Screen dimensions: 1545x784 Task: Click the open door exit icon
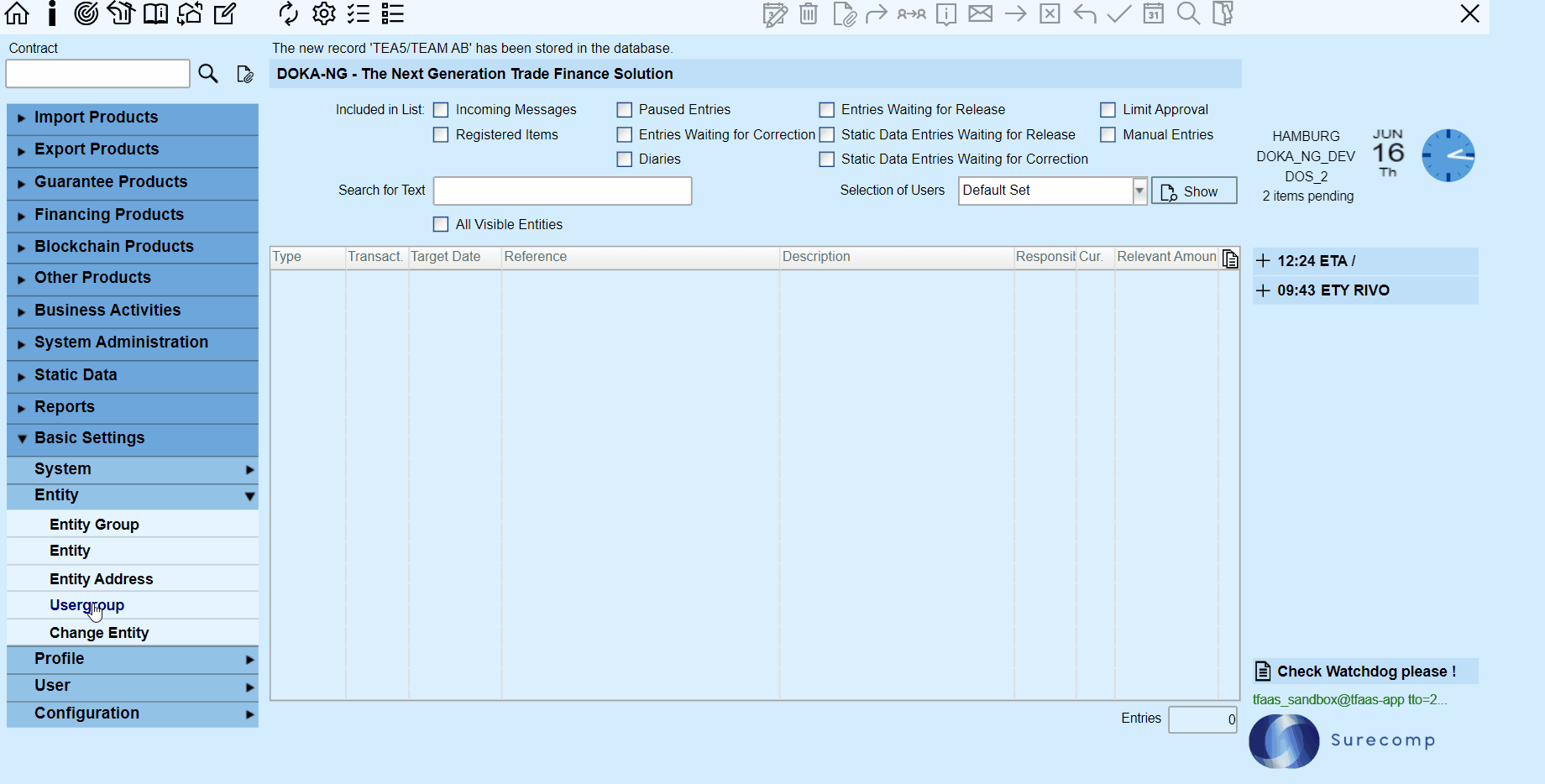[1223, 13]
